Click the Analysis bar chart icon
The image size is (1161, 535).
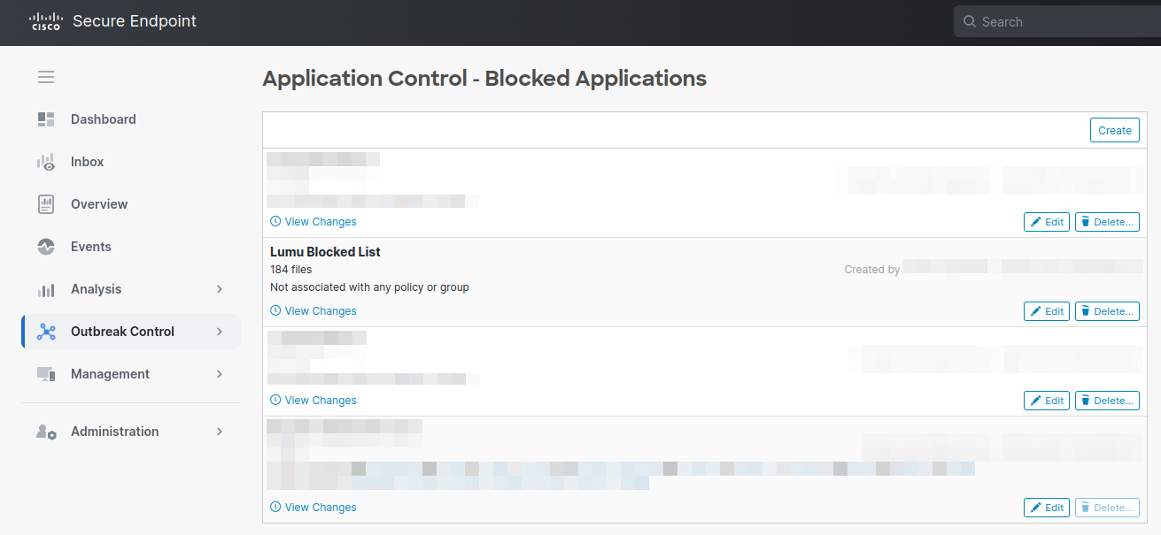click(46, 289)
